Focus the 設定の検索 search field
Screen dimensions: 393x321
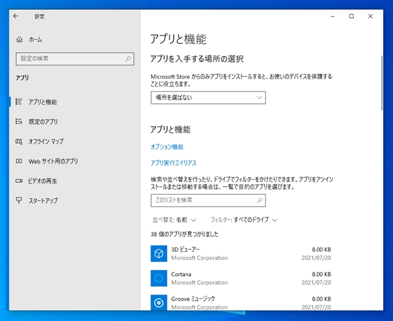[x=75, y=59]
